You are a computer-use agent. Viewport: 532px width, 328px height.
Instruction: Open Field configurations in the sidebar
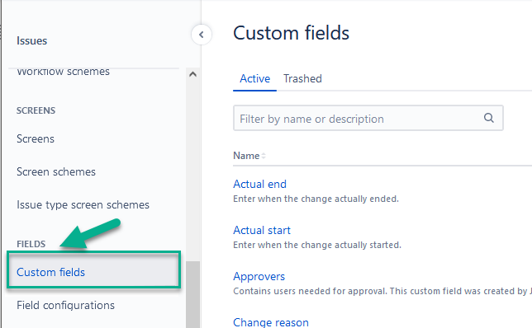65,305
